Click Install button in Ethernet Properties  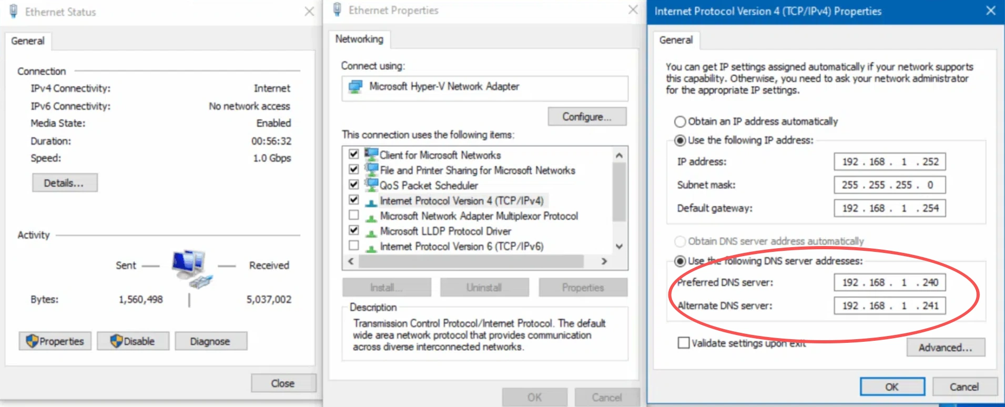point(387,288)
